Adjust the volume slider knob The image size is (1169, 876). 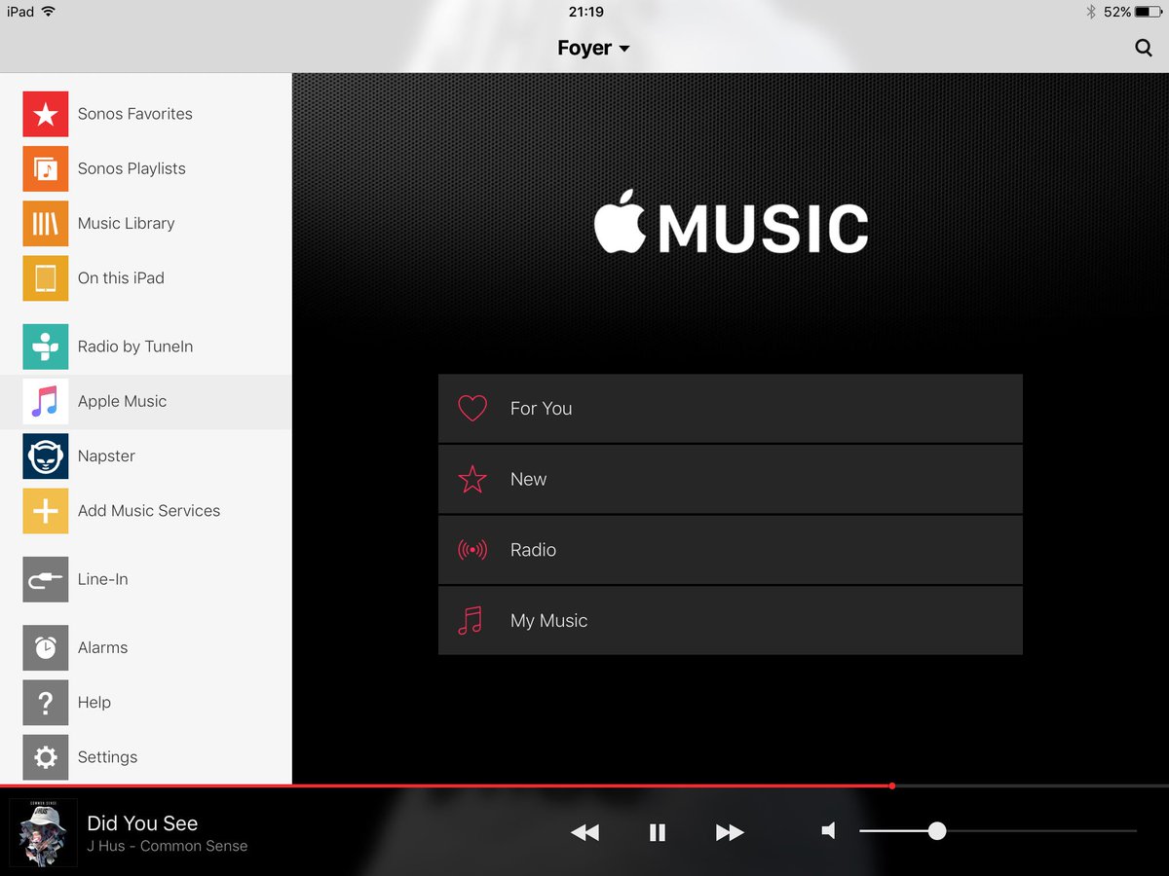coord(937,831)
